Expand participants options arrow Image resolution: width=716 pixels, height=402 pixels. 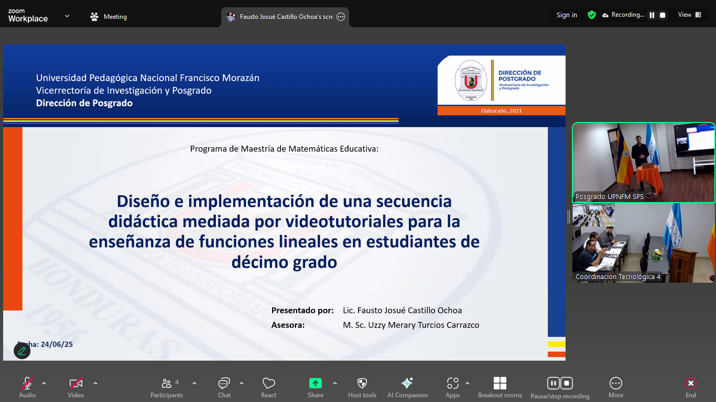[x=194, y=383]
